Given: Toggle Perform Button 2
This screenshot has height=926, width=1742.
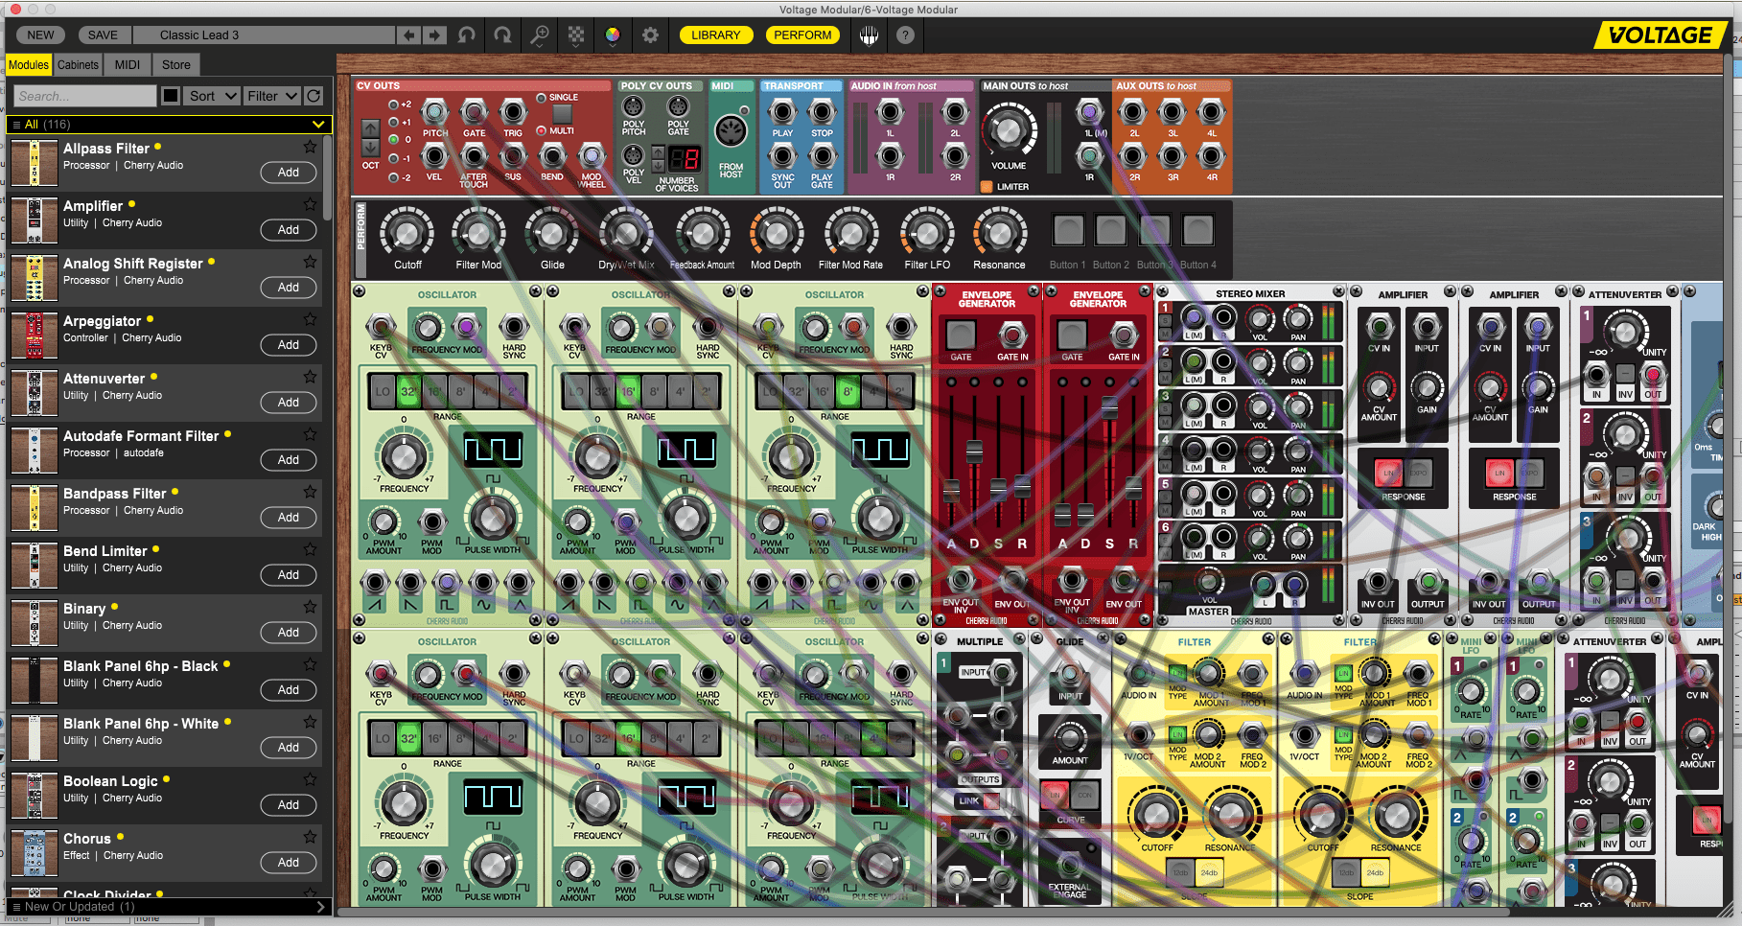Looking at the screenshot, I should 1111,230.
